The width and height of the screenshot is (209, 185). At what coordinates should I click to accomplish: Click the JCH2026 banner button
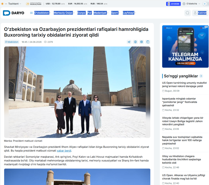point(173,4)
